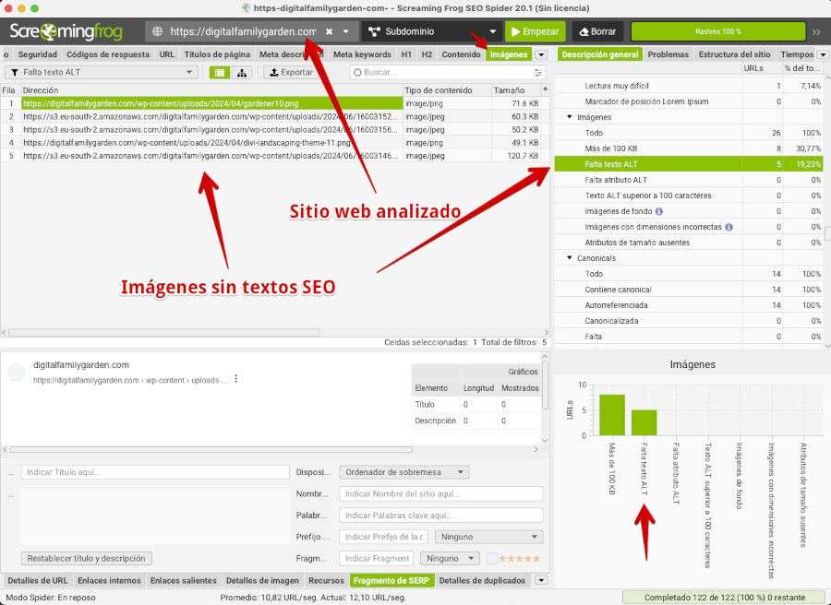This screenshot has height=605, width=831.
Task: Toggle the star rating checkbox
Action: point(493,558)
